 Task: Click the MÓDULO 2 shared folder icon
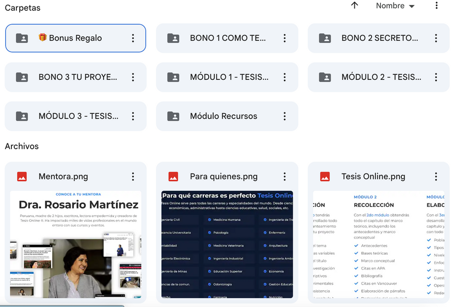point(325,77)
